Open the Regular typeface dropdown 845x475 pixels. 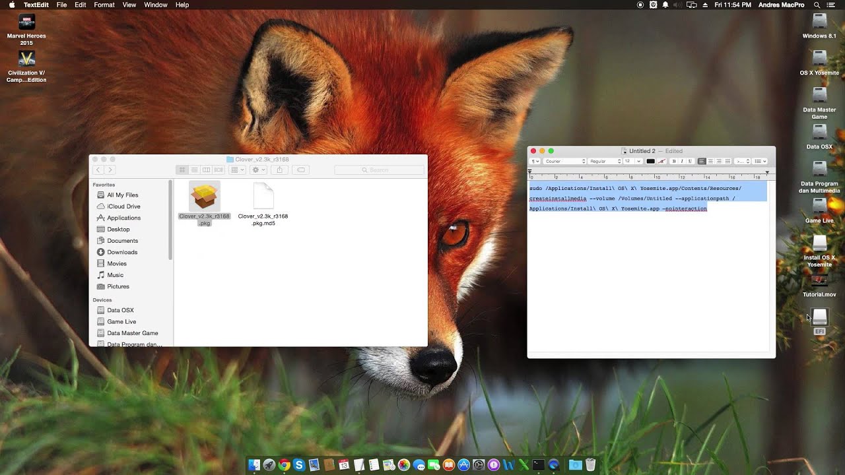tap(605, 161)
